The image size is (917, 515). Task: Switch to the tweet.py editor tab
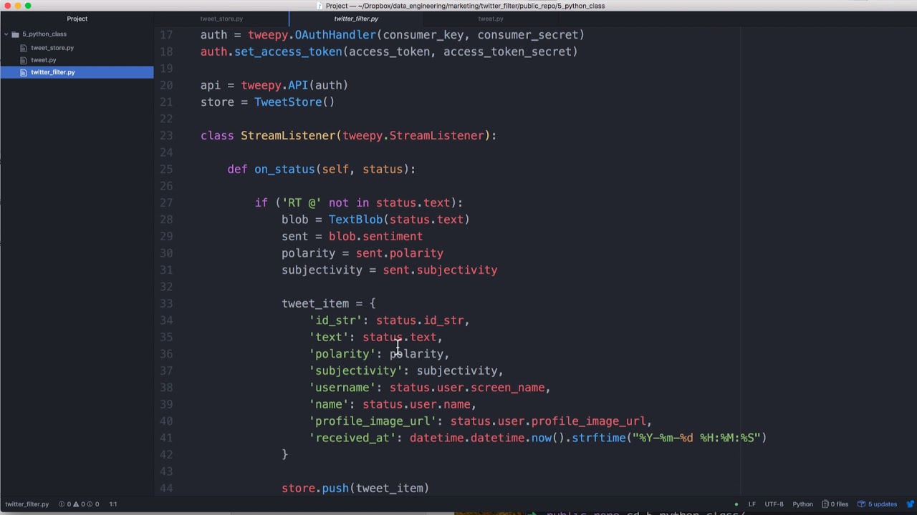click(491, 19)
